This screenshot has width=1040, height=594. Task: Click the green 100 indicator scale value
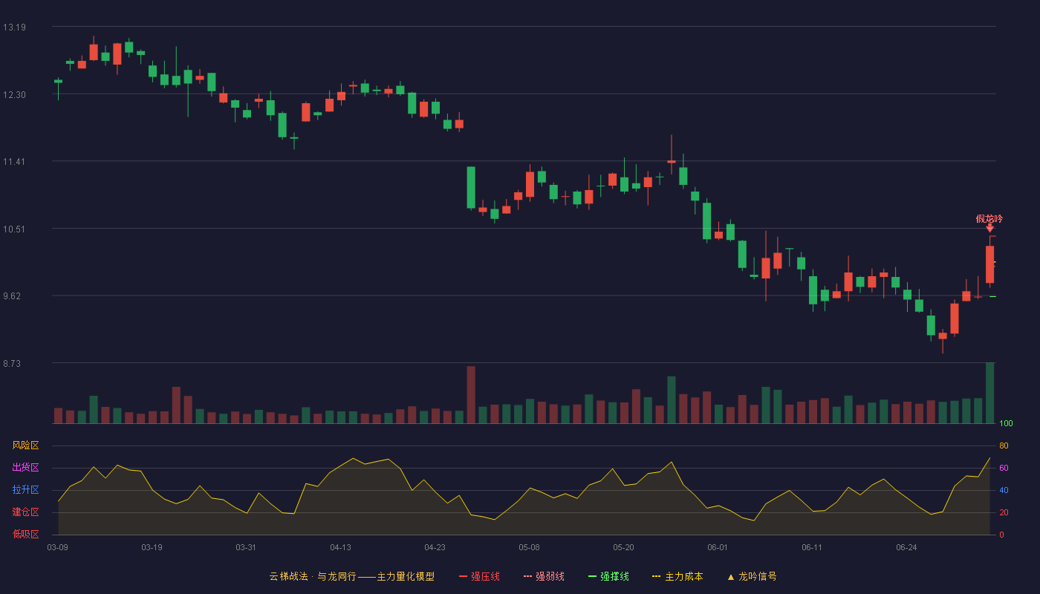(1007, 424)
